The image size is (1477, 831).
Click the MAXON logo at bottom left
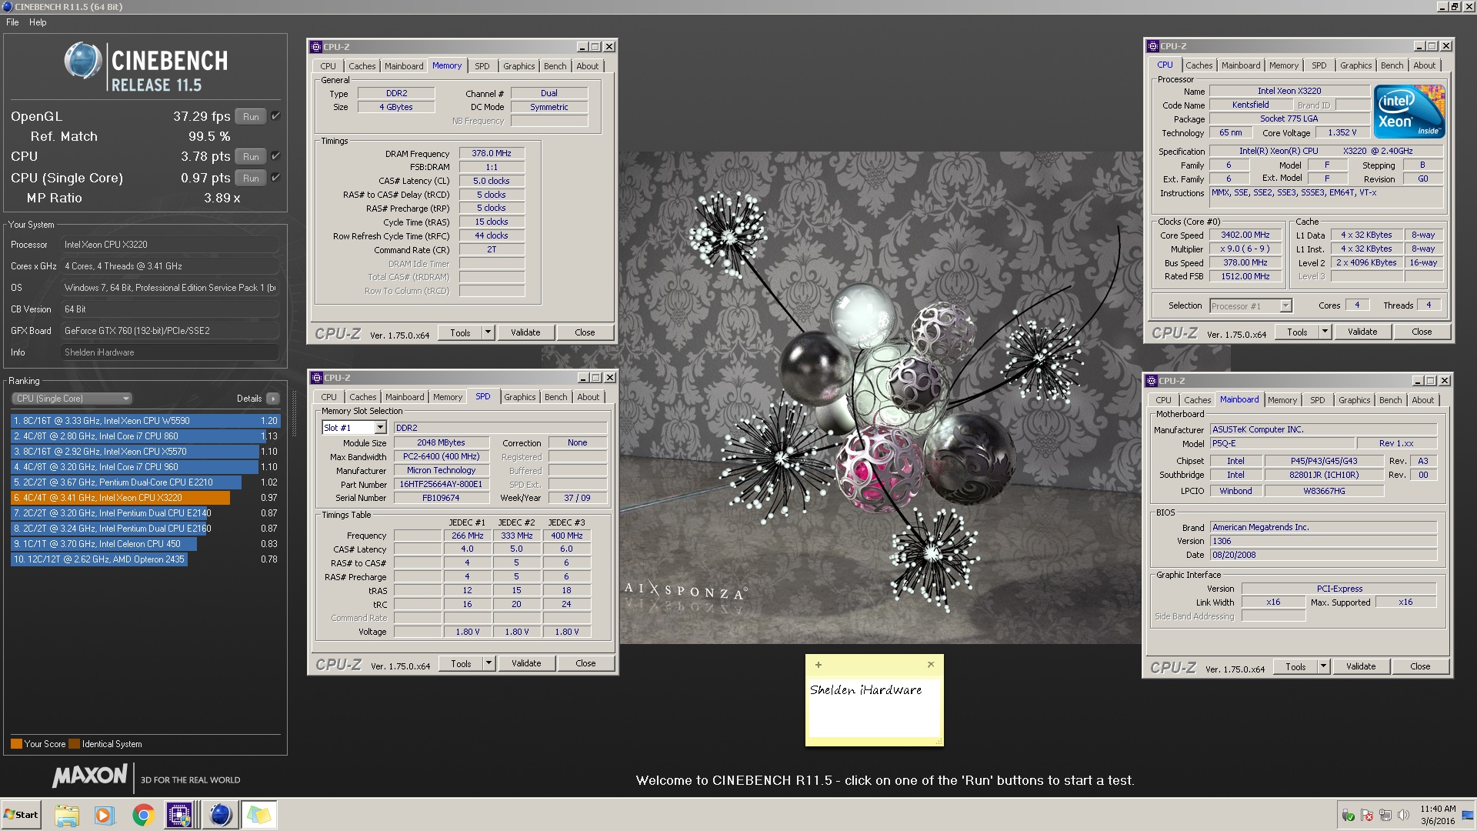(x=89, y=776)
